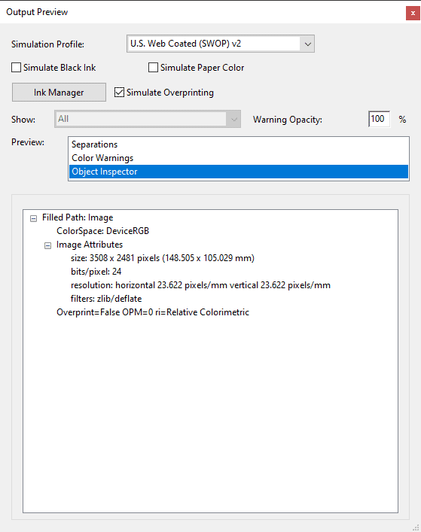The image size is (421, 532).
Task: Select Color Warnings in the Preview list
Action: (x=239, y=158)
